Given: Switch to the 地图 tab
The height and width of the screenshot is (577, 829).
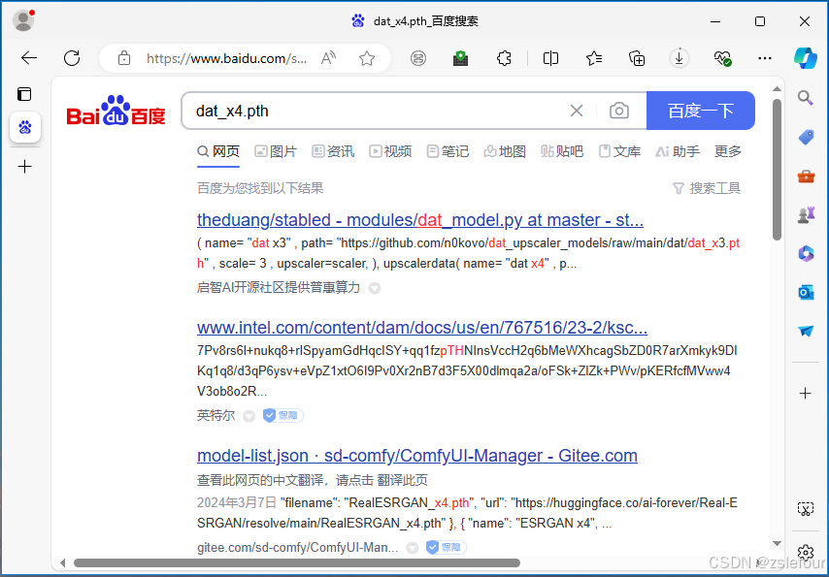Looking at the screenshot, I should tap(505, 151).
